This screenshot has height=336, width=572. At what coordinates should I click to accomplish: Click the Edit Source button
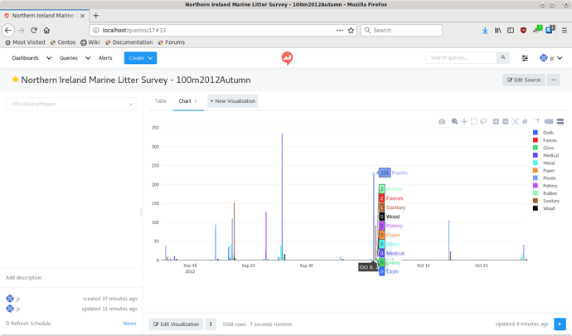(x=524, y=80)
